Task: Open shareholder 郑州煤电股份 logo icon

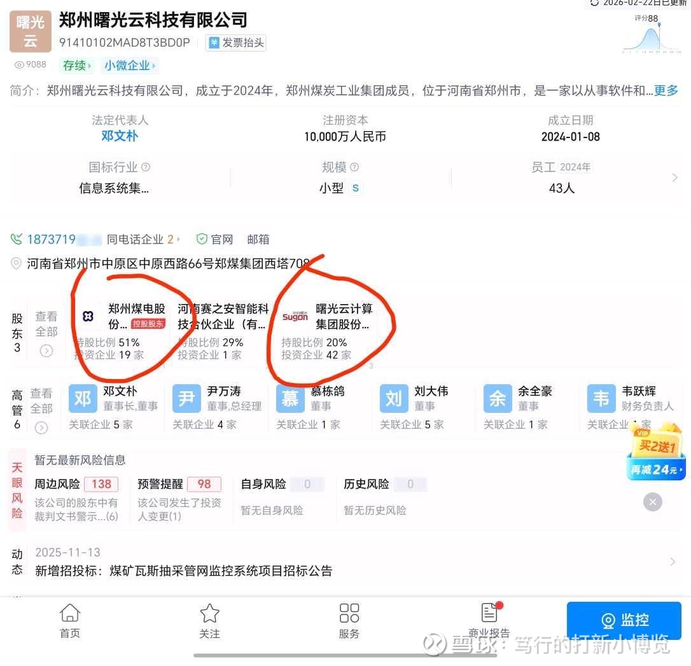Action: [x=88, y=316]
